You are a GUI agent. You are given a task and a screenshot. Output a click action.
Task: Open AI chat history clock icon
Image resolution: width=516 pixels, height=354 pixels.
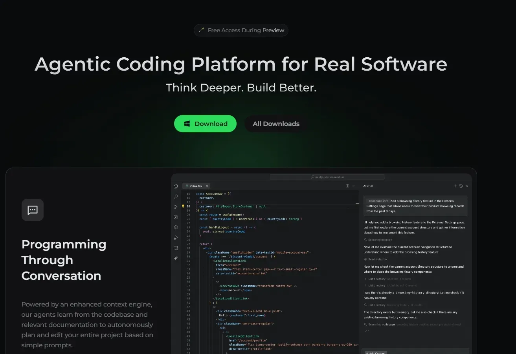click(x=461, y=186)
